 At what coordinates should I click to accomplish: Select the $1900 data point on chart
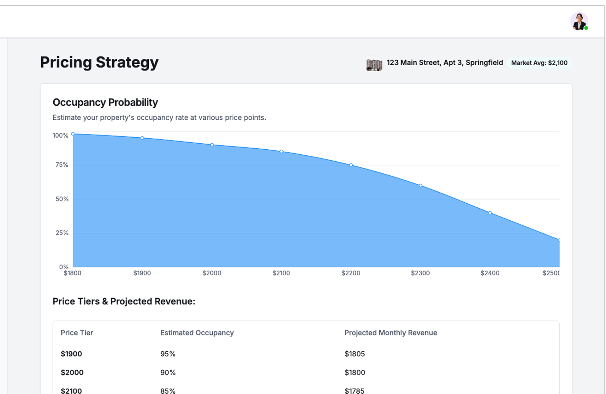coord(142,138)
